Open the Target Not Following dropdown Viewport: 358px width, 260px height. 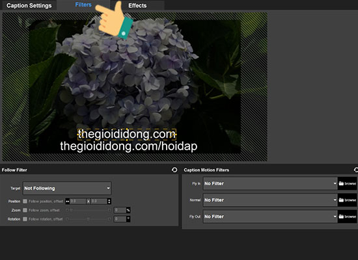pyautogui.click(x=67, y=188)
